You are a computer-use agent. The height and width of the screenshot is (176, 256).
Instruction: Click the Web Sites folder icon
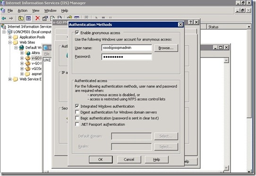click(16, 42)
